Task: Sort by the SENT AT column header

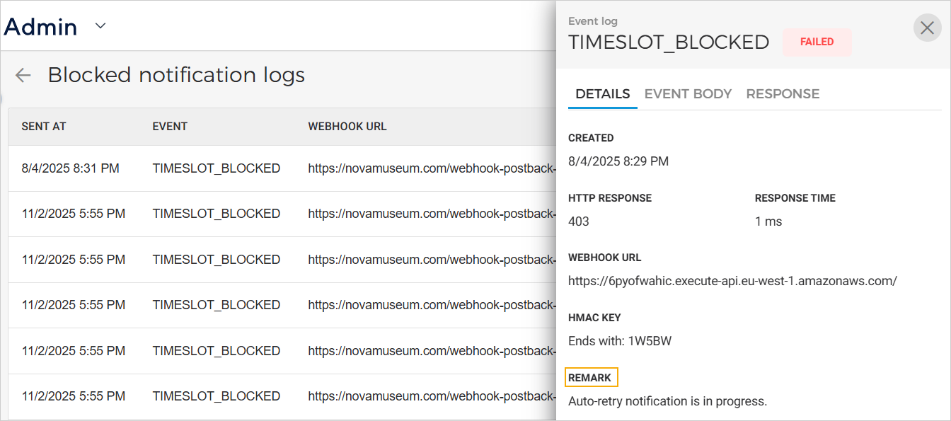Action: 44,127
